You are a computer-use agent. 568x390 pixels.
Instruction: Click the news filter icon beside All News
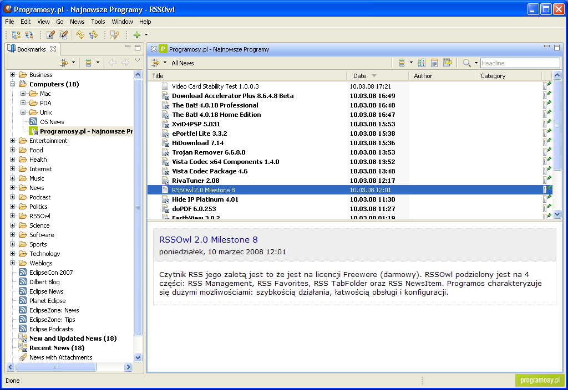click(x=156, y=63)
